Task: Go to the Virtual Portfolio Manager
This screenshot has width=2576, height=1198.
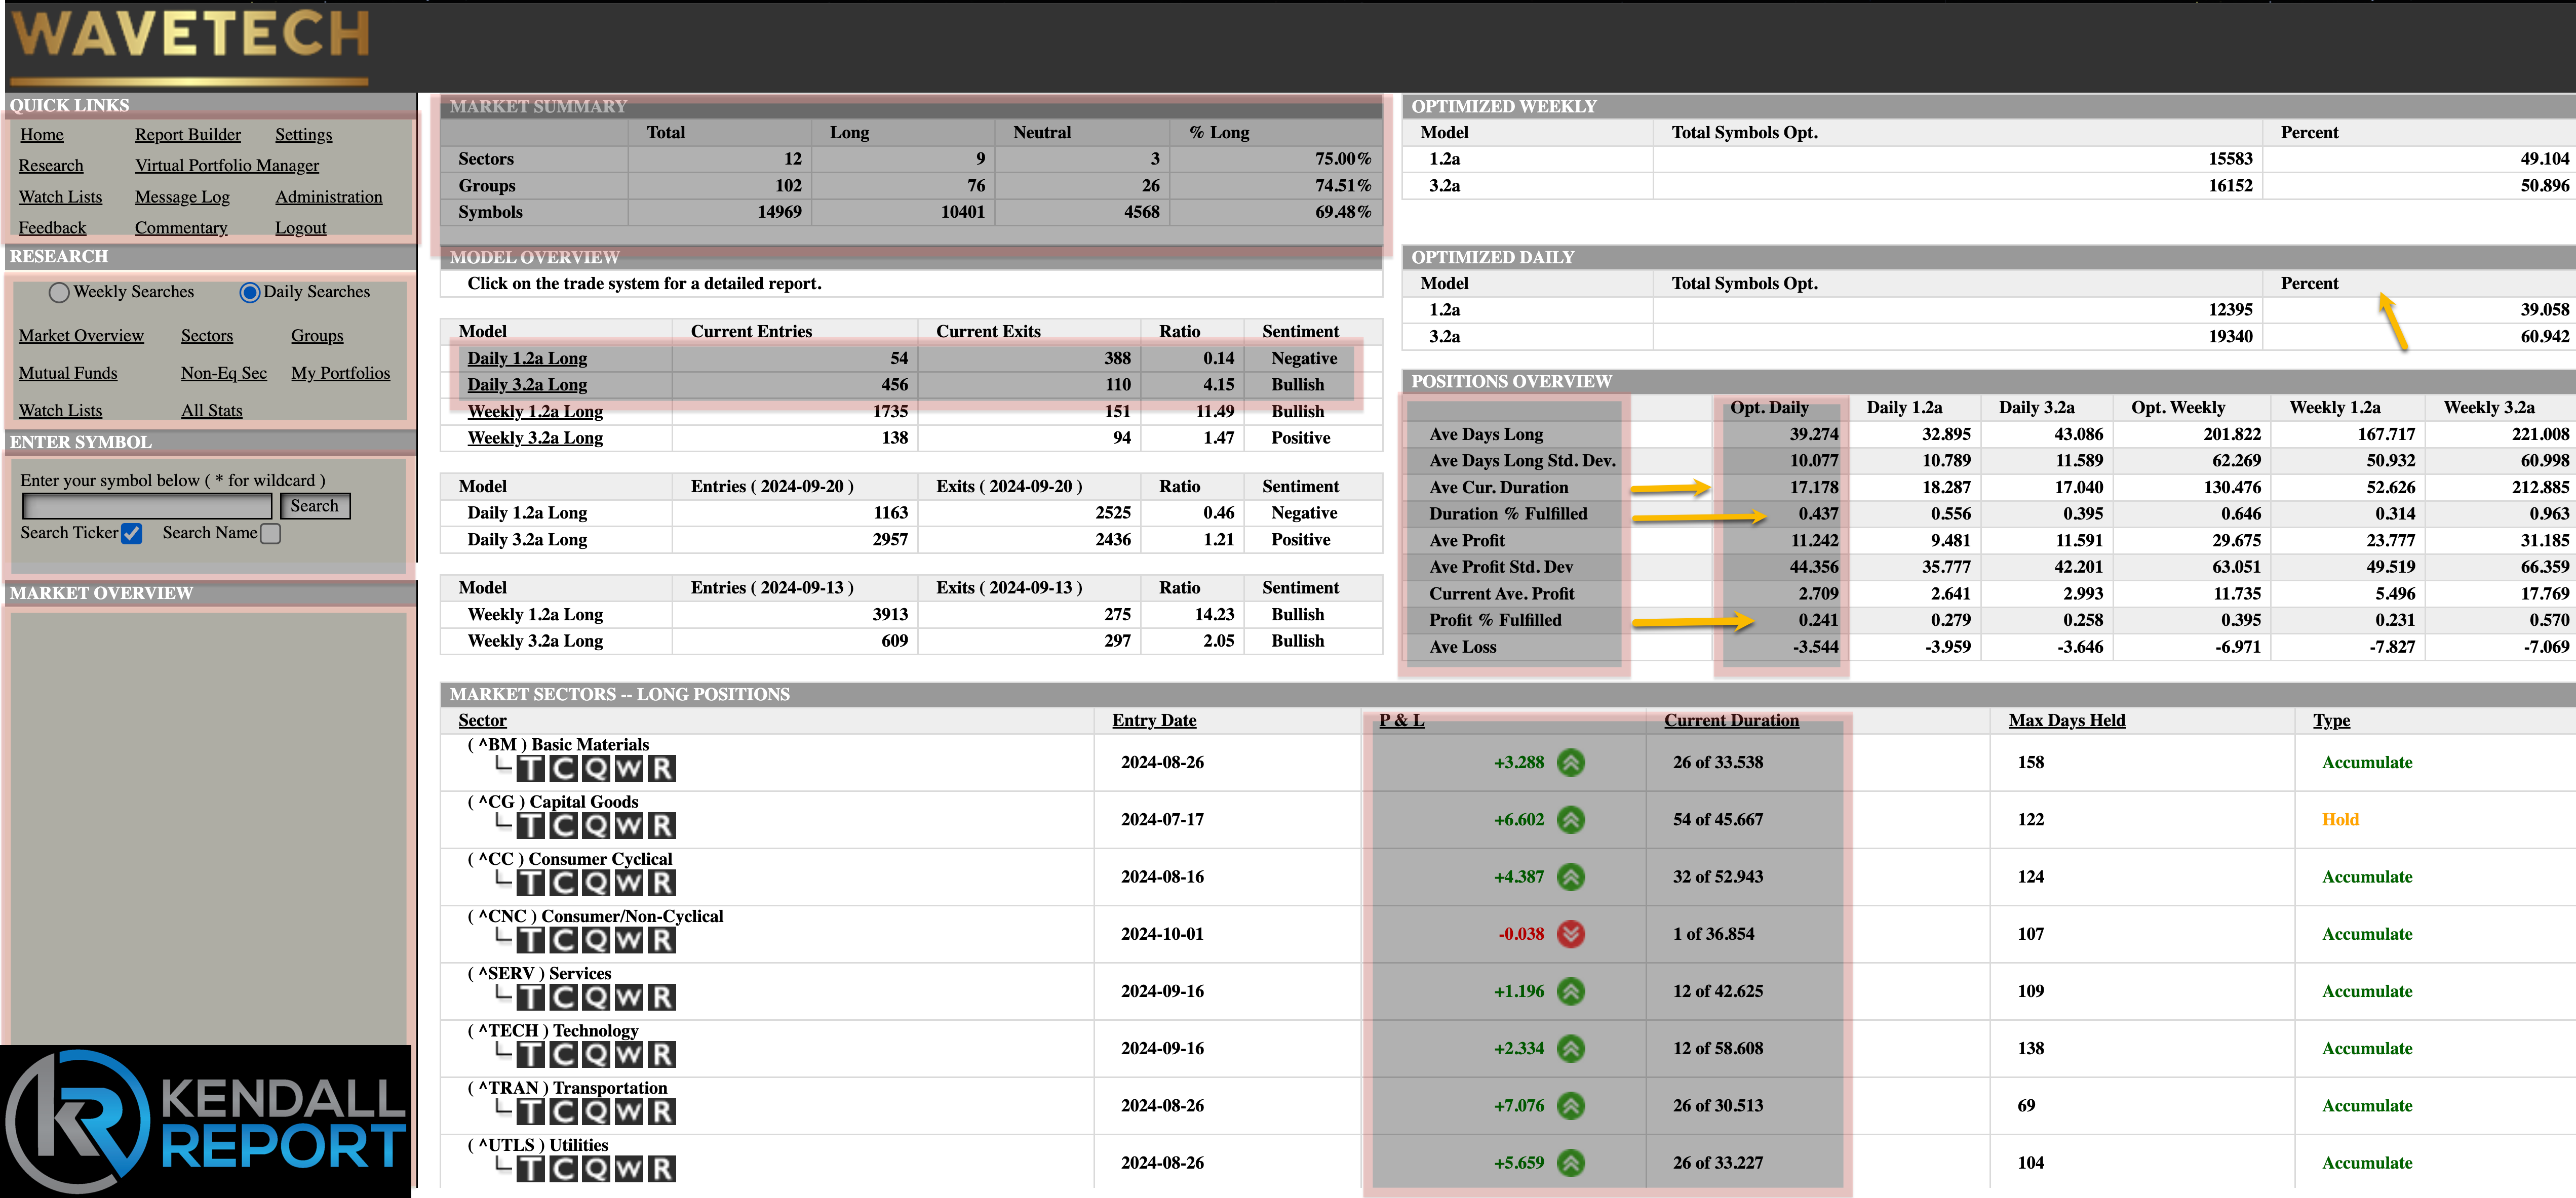Action: click(x=227, y=166)
